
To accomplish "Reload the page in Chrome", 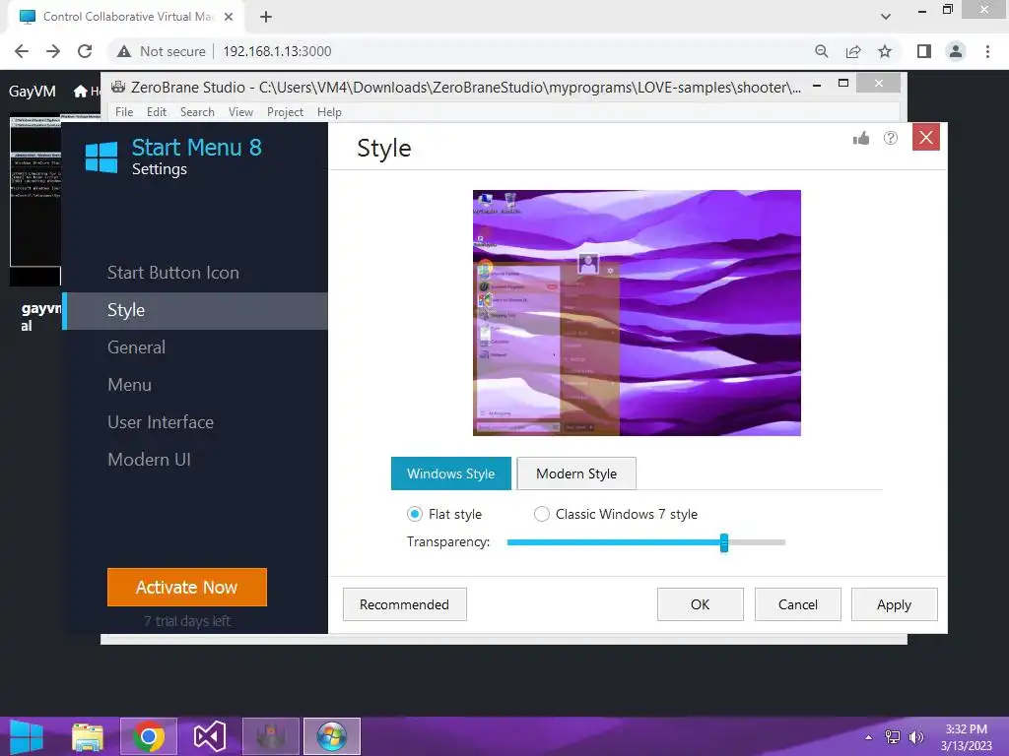I will coord(85,51).
